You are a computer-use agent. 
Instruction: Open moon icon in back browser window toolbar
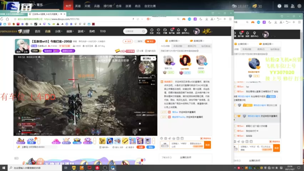(x=270, y=22)
